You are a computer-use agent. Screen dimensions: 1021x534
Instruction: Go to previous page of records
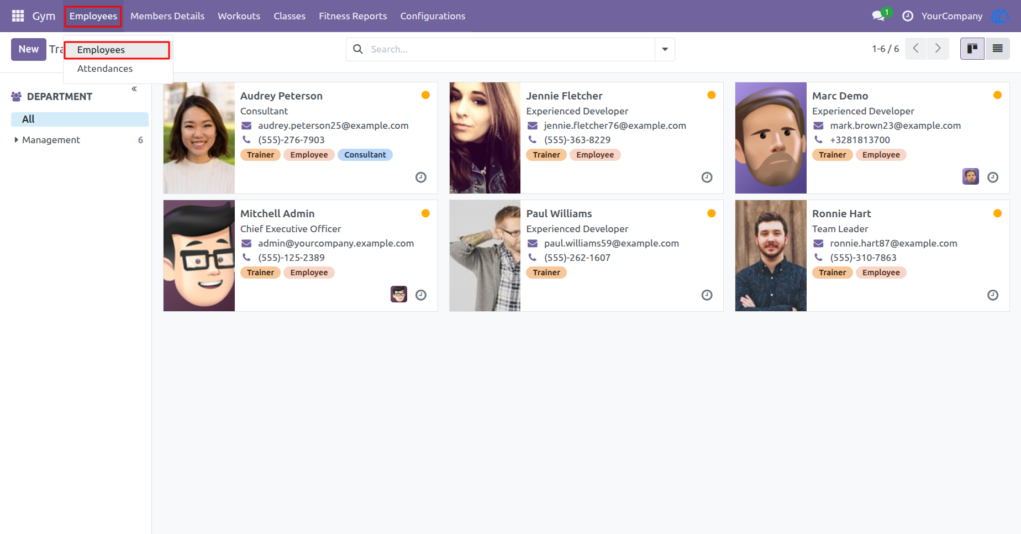(916, 49)
